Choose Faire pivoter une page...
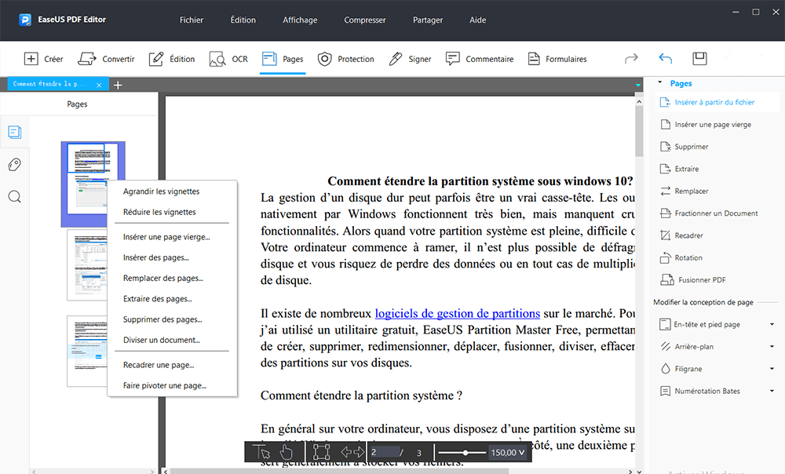 point(172,385)
